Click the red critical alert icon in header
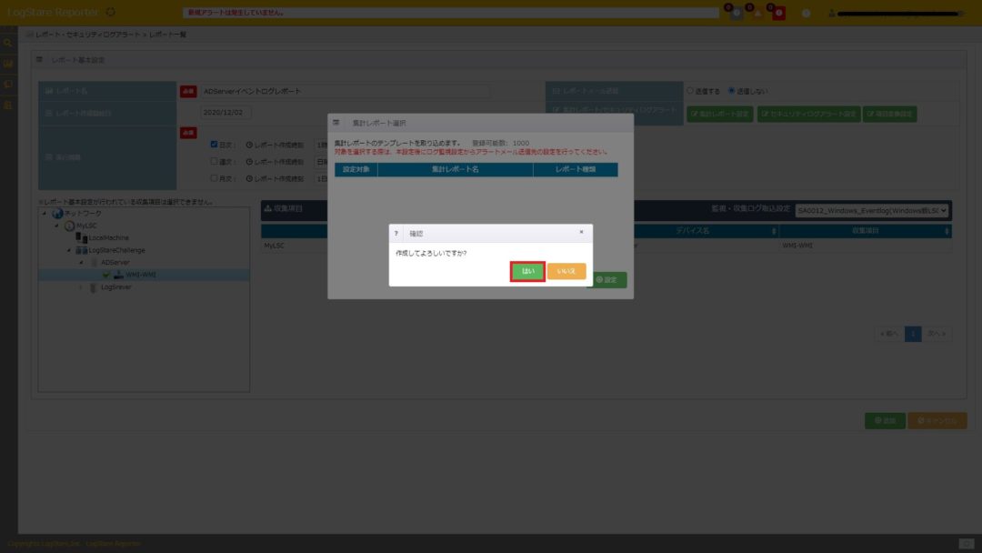Image resolution: width=982 pixels, height=553 pixels. [778, 13]
